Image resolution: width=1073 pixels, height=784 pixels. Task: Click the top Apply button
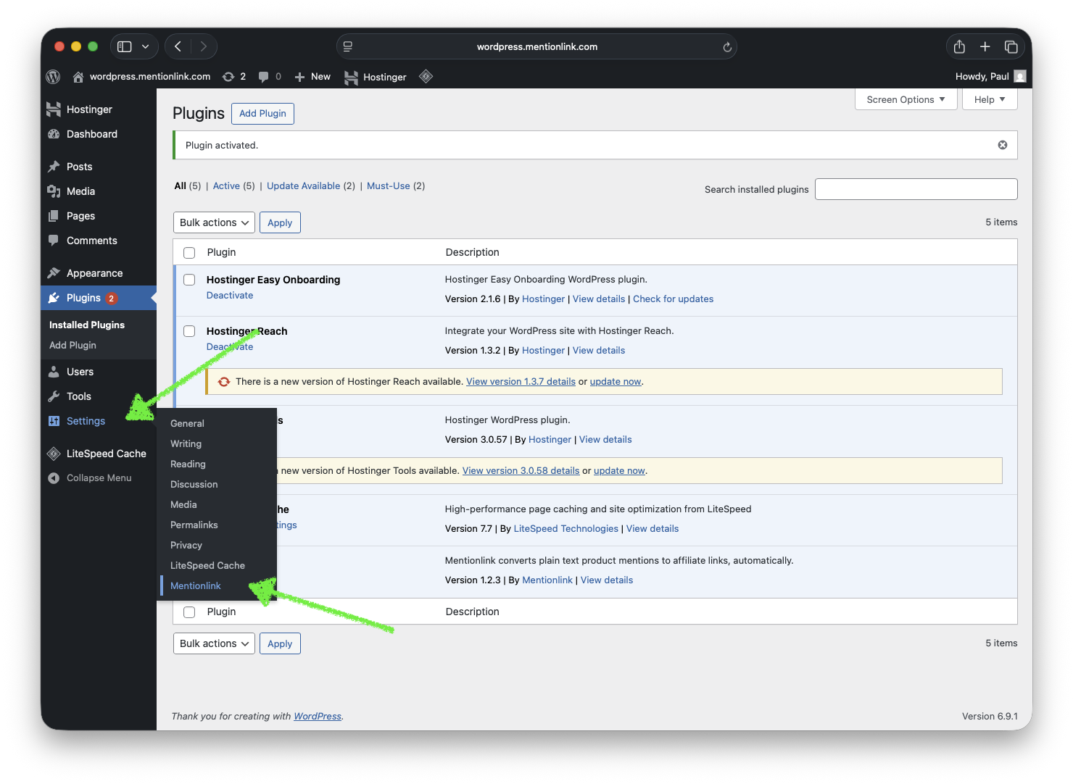(280, 222)
